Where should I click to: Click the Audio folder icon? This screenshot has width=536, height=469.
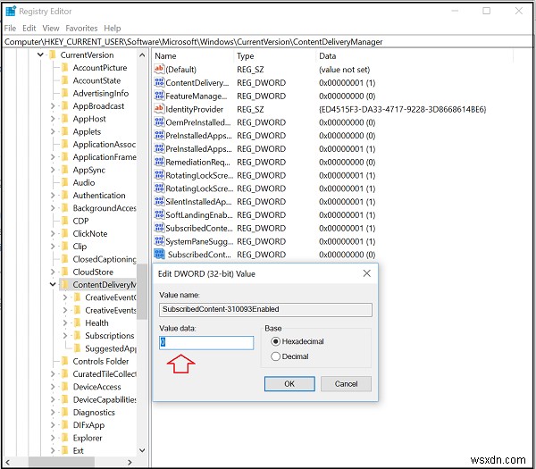point(64,182)
